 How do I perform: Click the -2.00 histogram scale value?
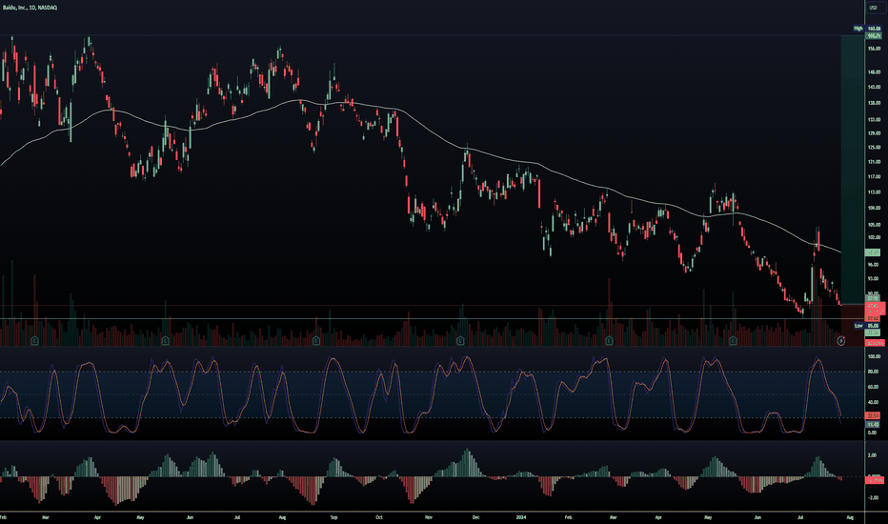[872, 498]
